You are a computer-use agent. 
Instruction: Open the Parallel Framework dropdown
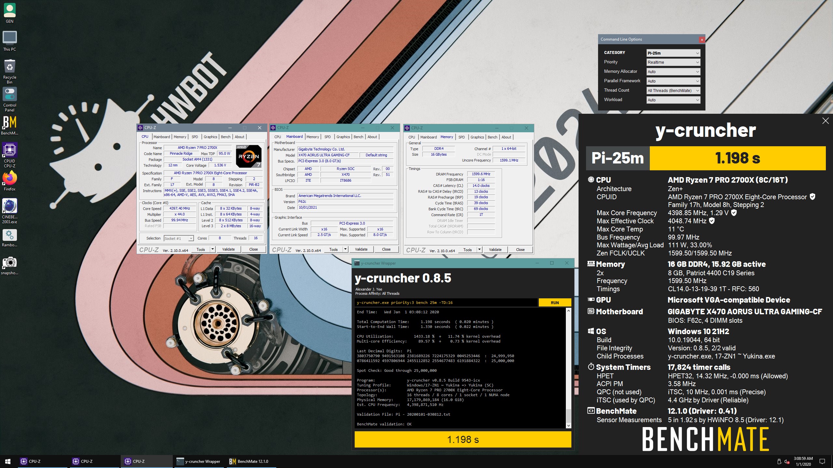click(673, 81)
